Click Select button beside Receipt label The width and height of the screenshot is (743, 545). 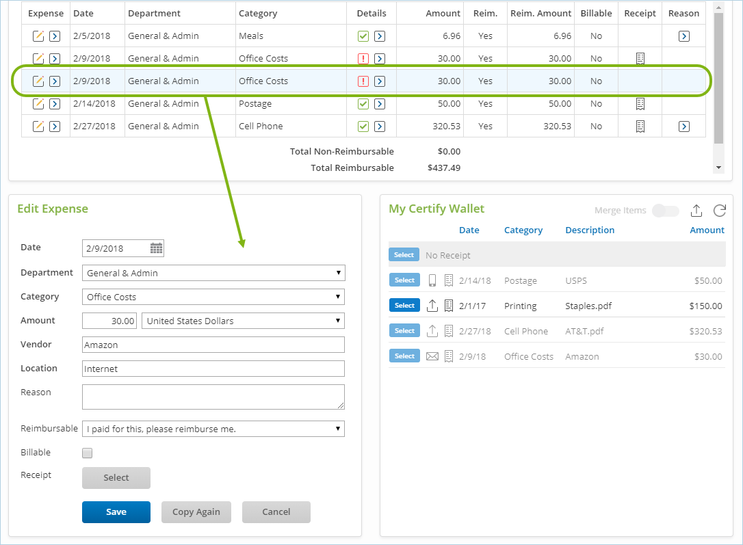point(116,478)
